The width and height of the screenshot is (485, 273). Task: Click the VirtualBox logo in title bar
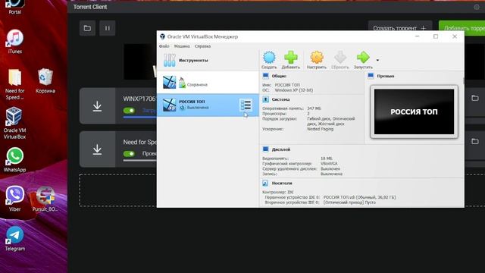(162, 36)
